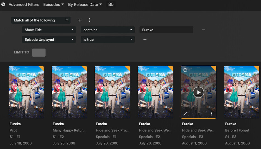Toggle selection circle on Specials E3 poster
261x149 pixels.
pyautogui.click(x=185, y=70)
